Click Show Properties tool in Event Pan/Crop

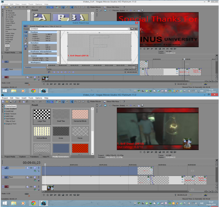point(26,32)
